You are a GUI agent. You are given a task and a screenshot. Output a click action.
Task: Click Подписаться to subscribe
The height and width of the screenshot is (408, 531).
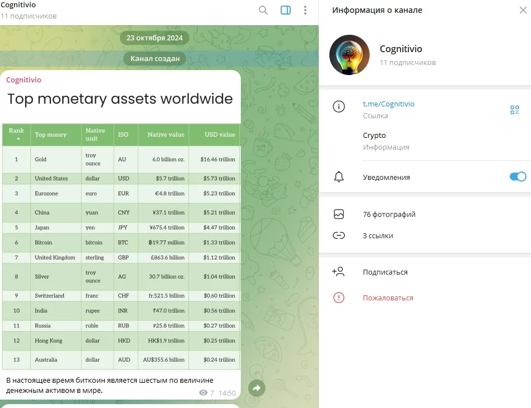tap(385, 272)
